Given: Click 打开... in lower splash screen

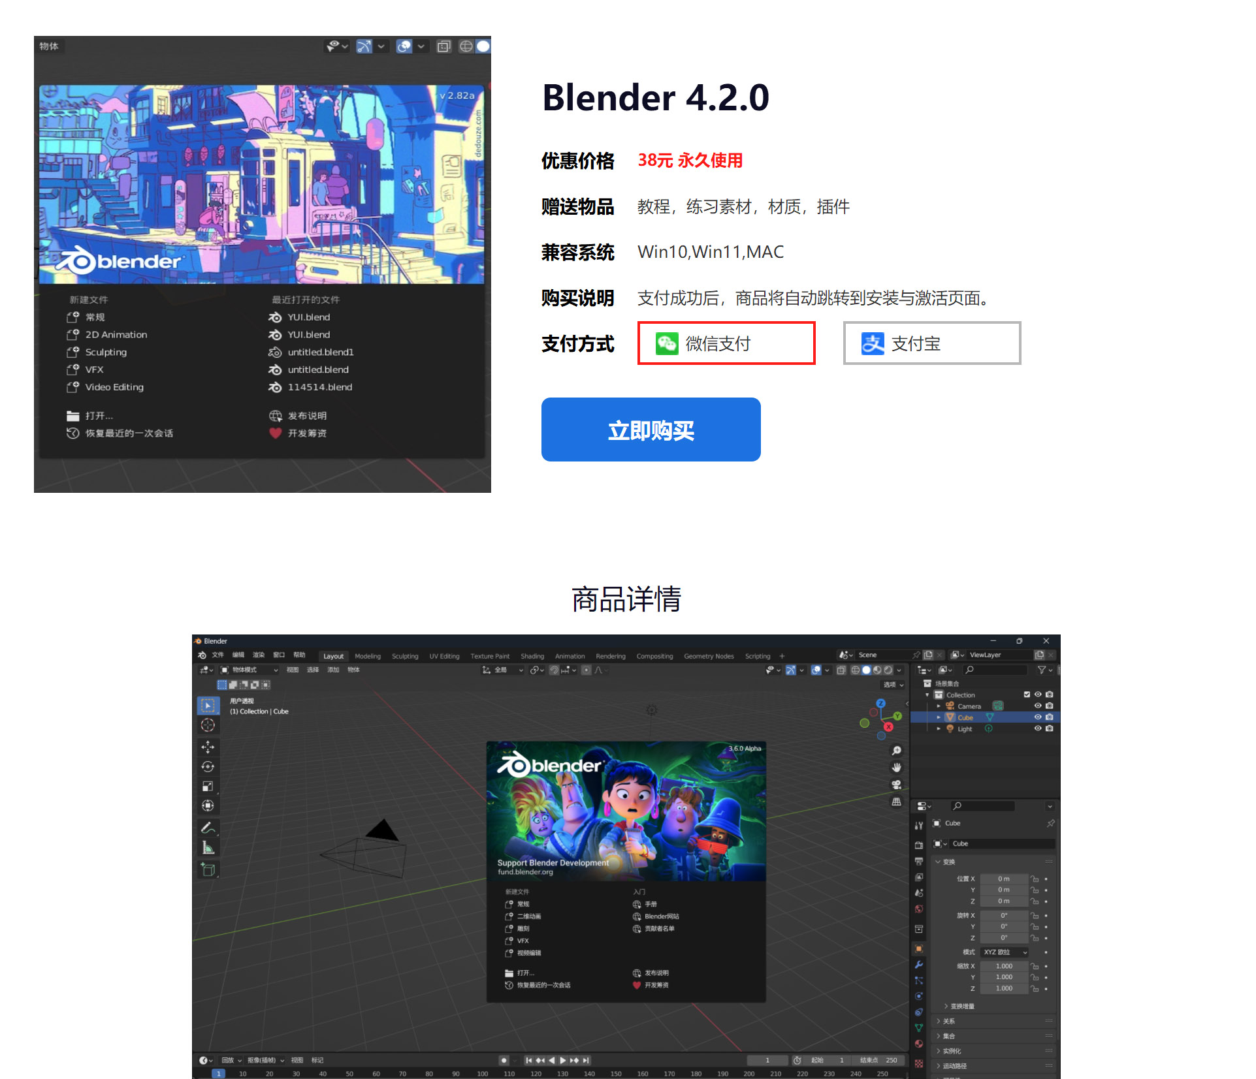Looking at the screenshot, I should coord(520,973).
